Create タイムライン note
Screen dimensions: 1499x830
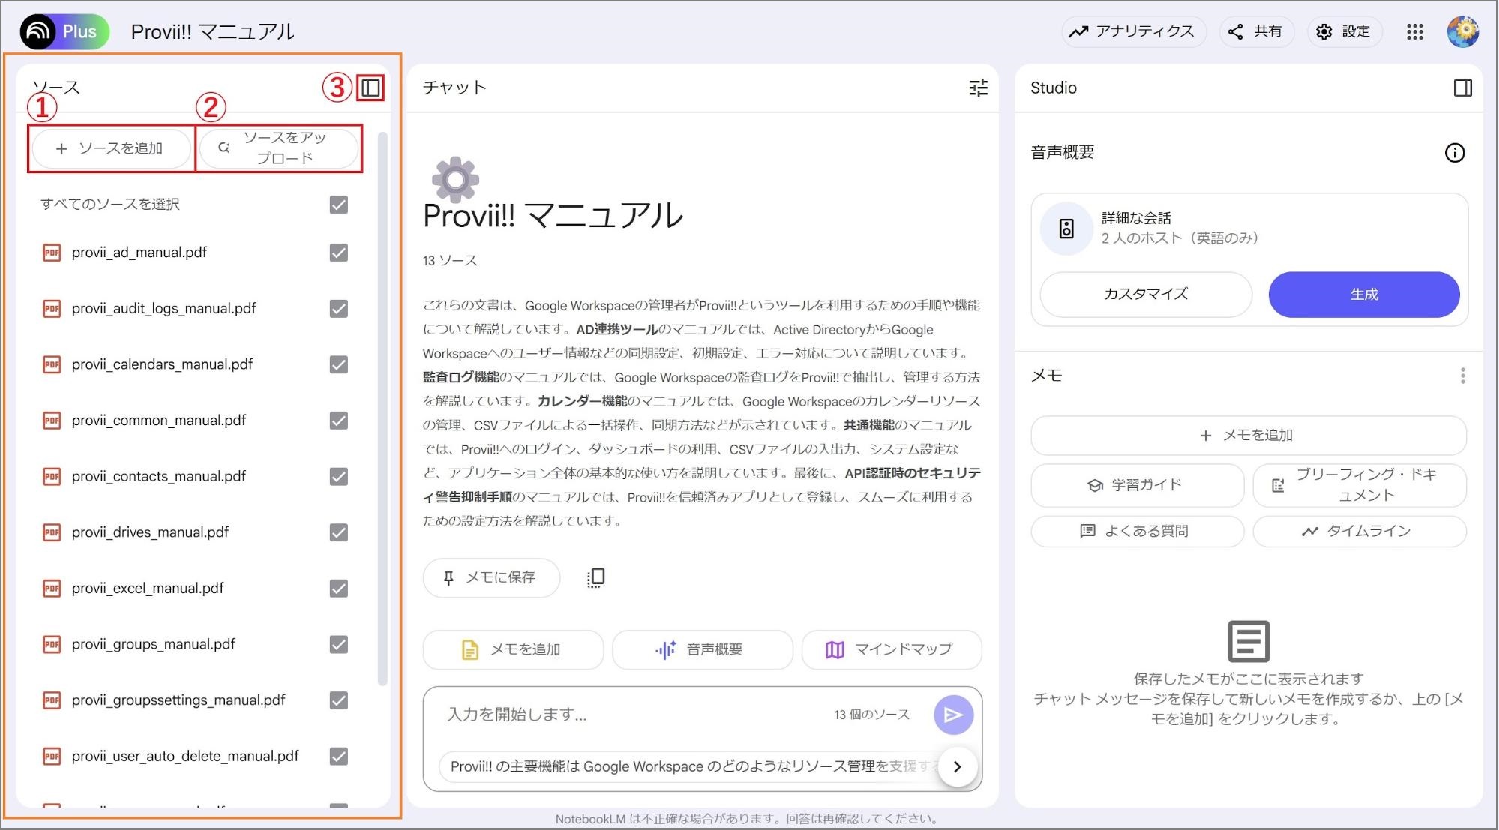[x=1360, y=532]
